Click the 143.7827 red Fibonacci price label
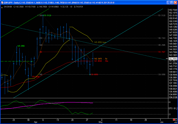The width and height of the screenshot is (178, 124). [161, 52]
